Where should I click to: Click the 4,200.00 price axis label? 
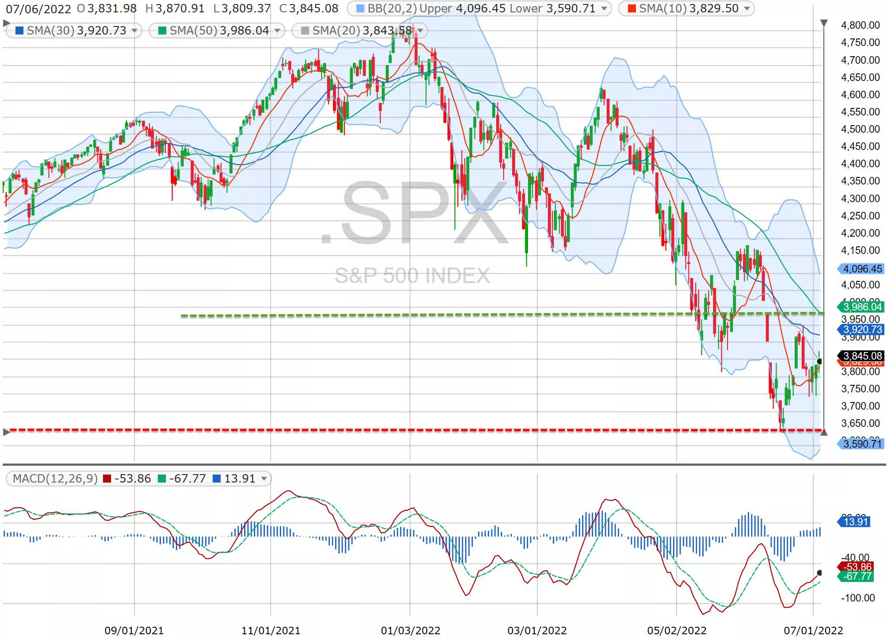pyautogui.click(x=860, y=233)
